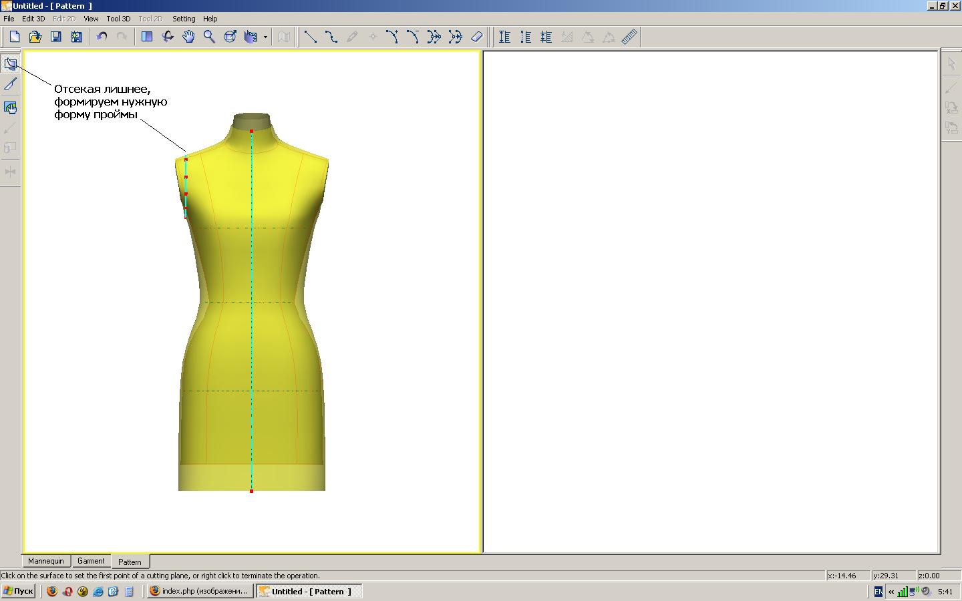Select the magnifier zoom tool
Image resolution: width=962 pixels, height=601 pixels.
point(209,37)
